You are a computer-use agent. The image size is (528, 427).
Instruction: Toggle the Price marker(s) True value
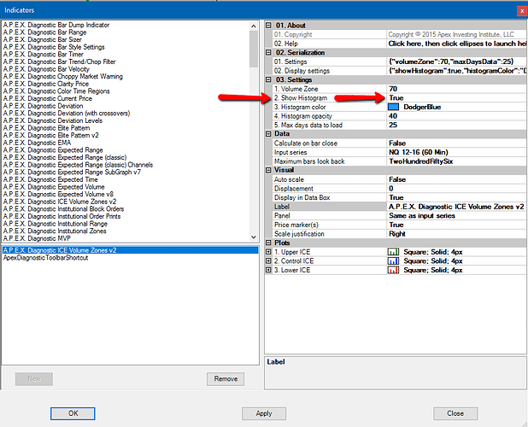coord(457,225)
